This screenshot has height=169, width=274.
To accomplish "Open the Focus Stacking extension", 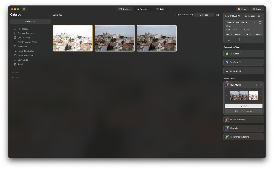I will [x=243, y=120].
